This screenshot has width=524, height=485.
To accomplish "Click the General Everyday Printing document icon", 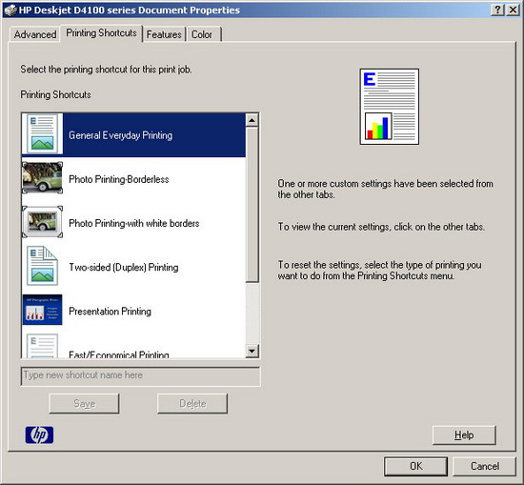I will point(42,134).
